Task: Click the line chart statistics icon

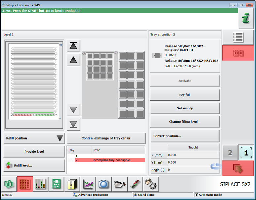Action: tap(88, 184)
